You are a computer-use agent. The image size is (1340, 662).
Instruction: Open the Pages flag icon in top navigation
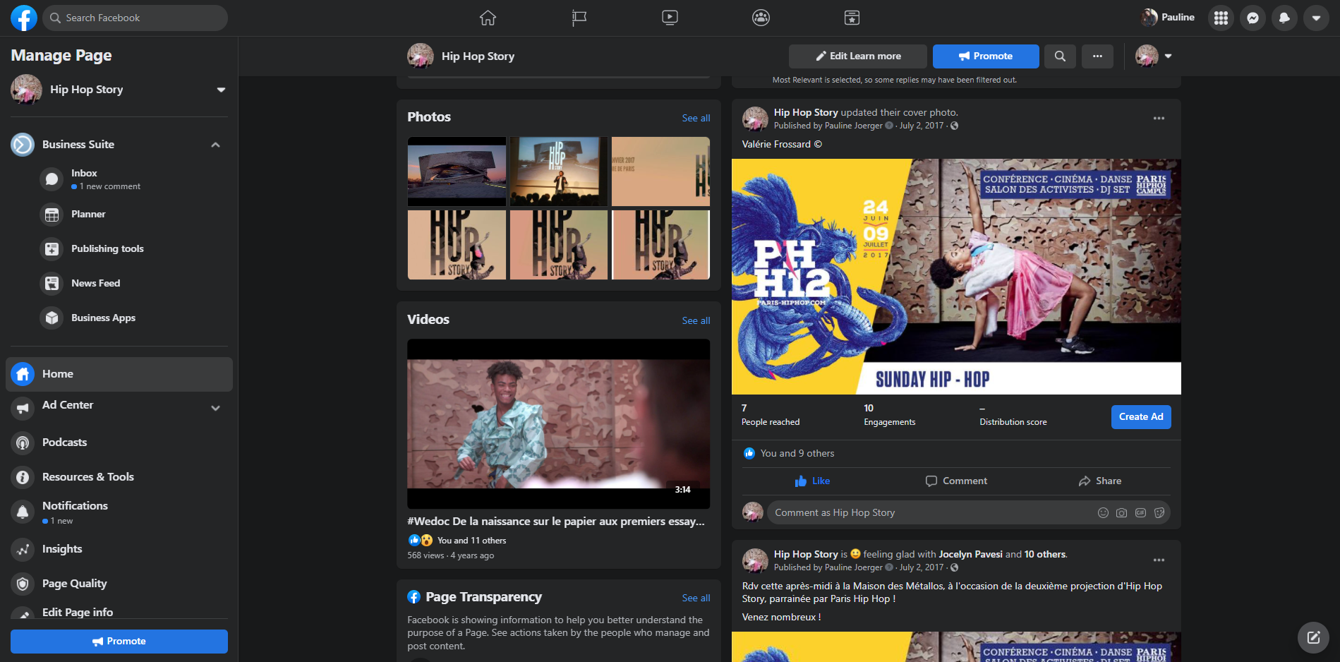pyautogui.click(x=579, y=18)
